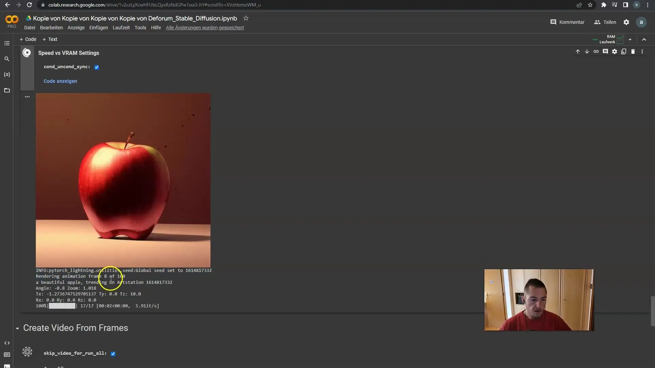
Task: Open the table of contents sidebar icon
Action: click(7, 43)
